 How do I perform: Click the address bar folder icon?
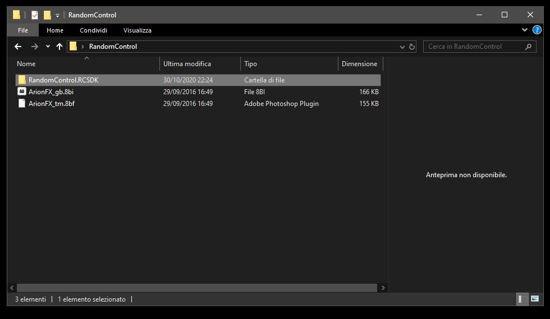click(73, 47)
